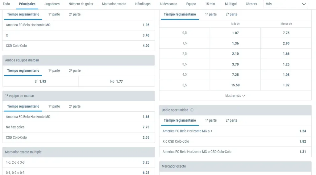The width and height of the screenshot is (316, 175).
Task: Switch to the Todo tab
Action: coord(6,4)
